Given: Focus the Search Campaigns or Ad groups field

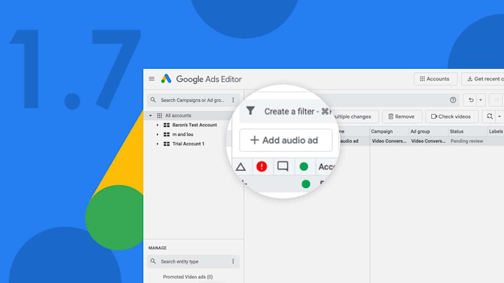Looking at the screenshot, I should [x=193, y=100].
